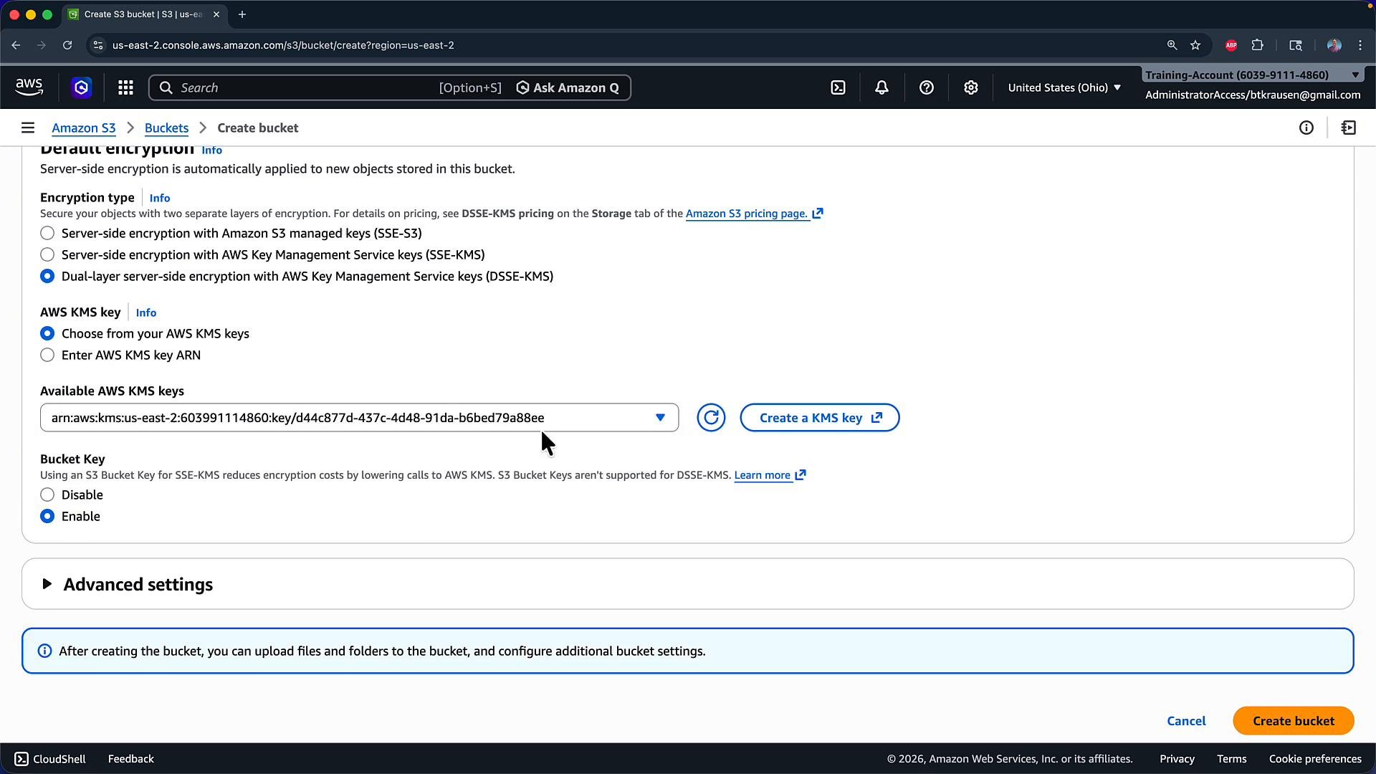Click the browser address bar URL
1376x774 pixels.
point(283,45)
